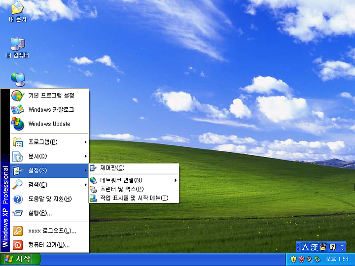This screenshot has height=266, width=355.
Task: Click the 실행 run icon
Action: [17, 213]
